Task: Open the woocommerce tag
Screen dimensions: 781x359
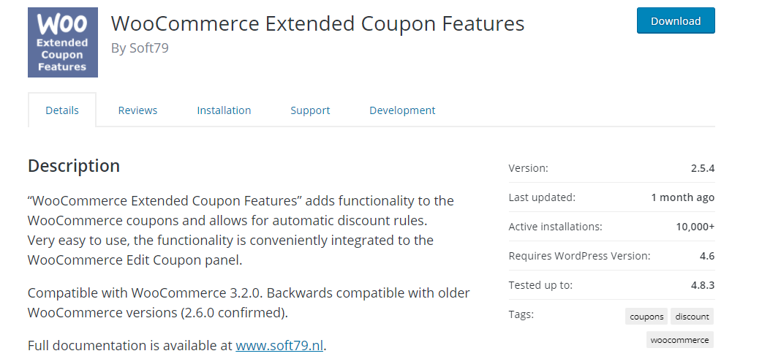Action: (x=679, y=340)
